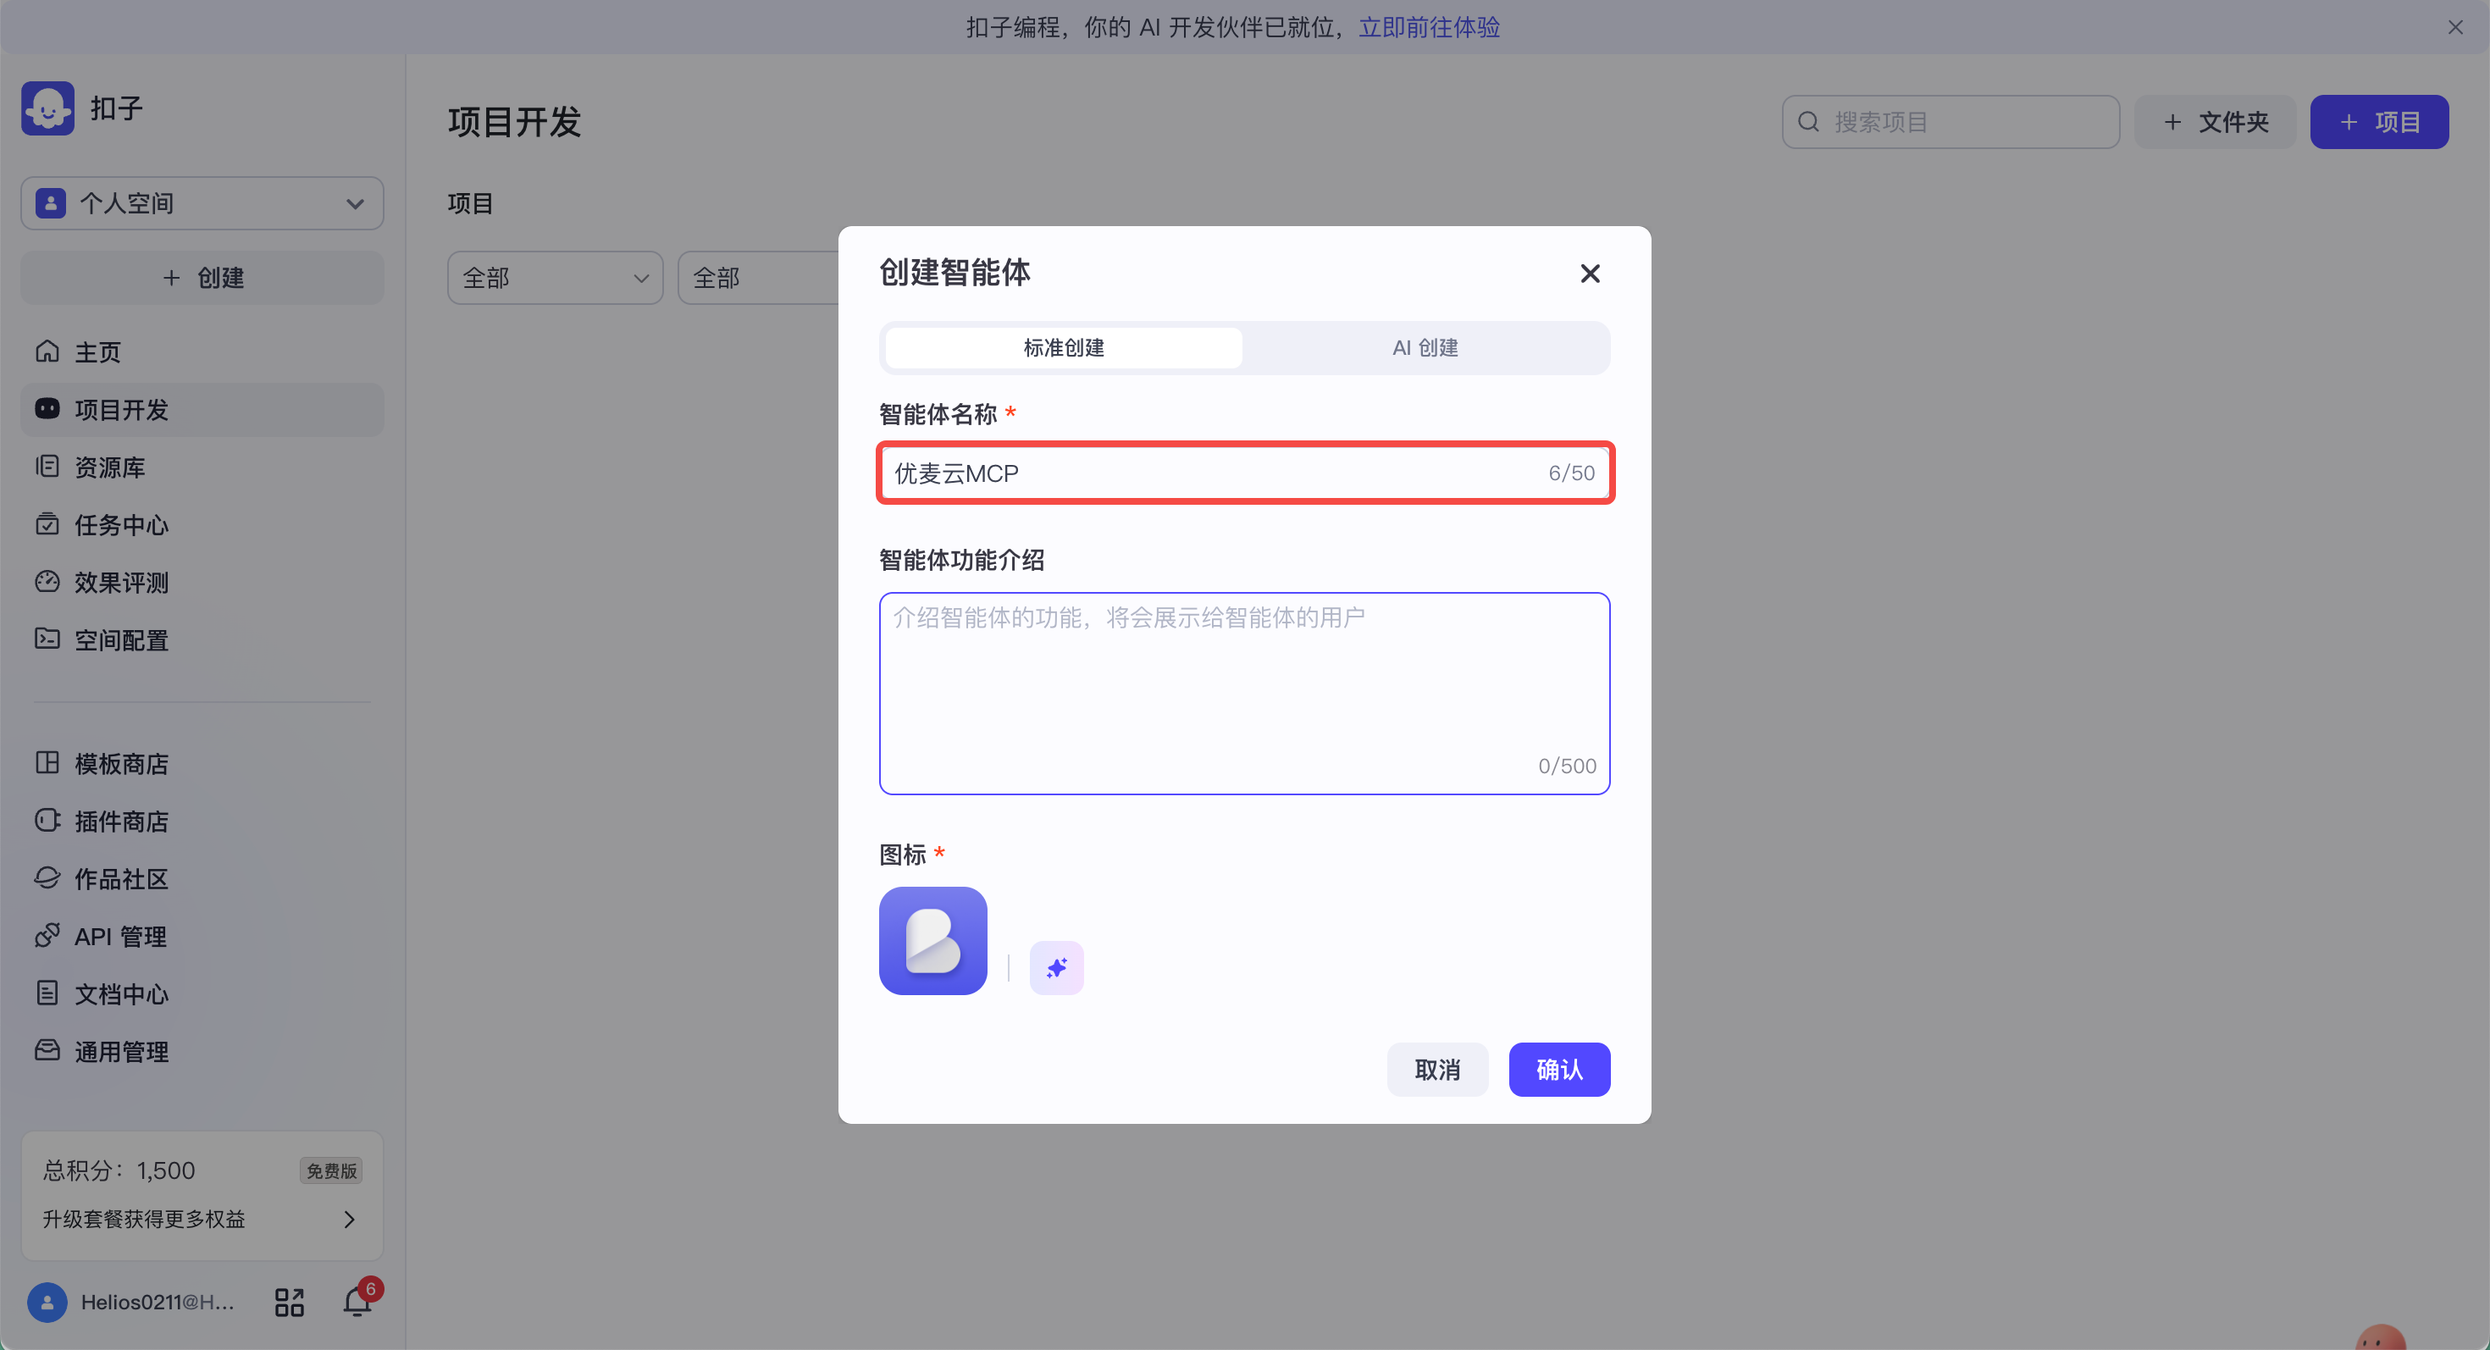Go to 资源库 in sidebar
2490x1350 pixels.
coord(202,467)
